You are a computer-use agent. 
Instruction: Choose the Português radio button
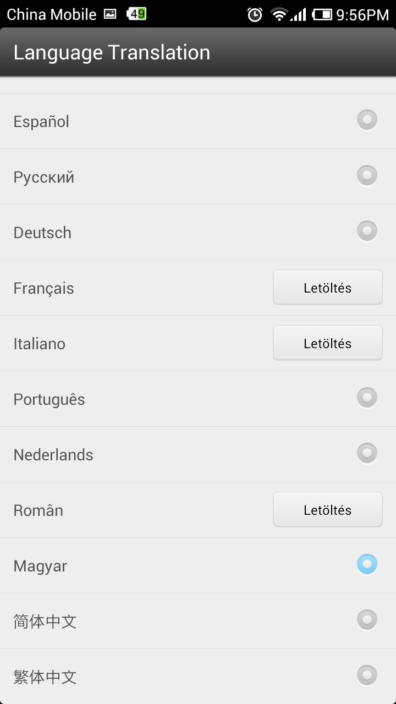[x=367, y=398]
